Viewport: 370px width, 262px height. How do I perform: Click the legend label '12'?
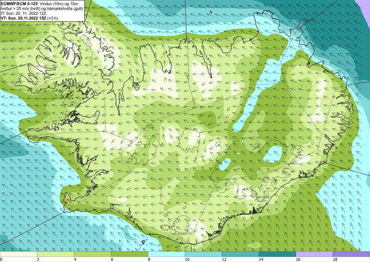tap(224, 260)
